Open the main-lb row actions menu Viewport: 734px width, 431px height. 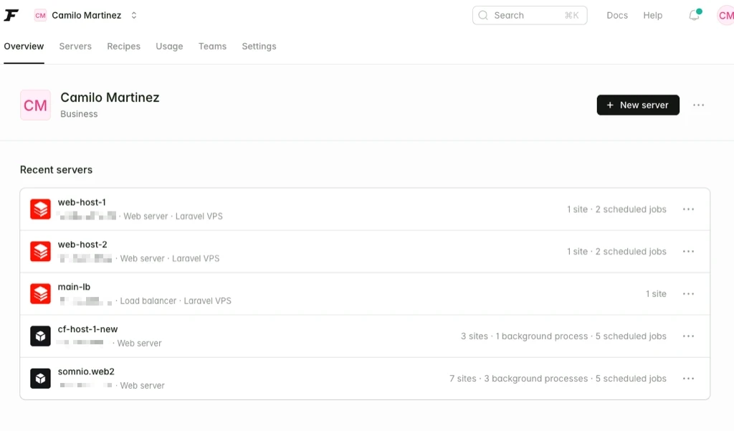[688, 294]
